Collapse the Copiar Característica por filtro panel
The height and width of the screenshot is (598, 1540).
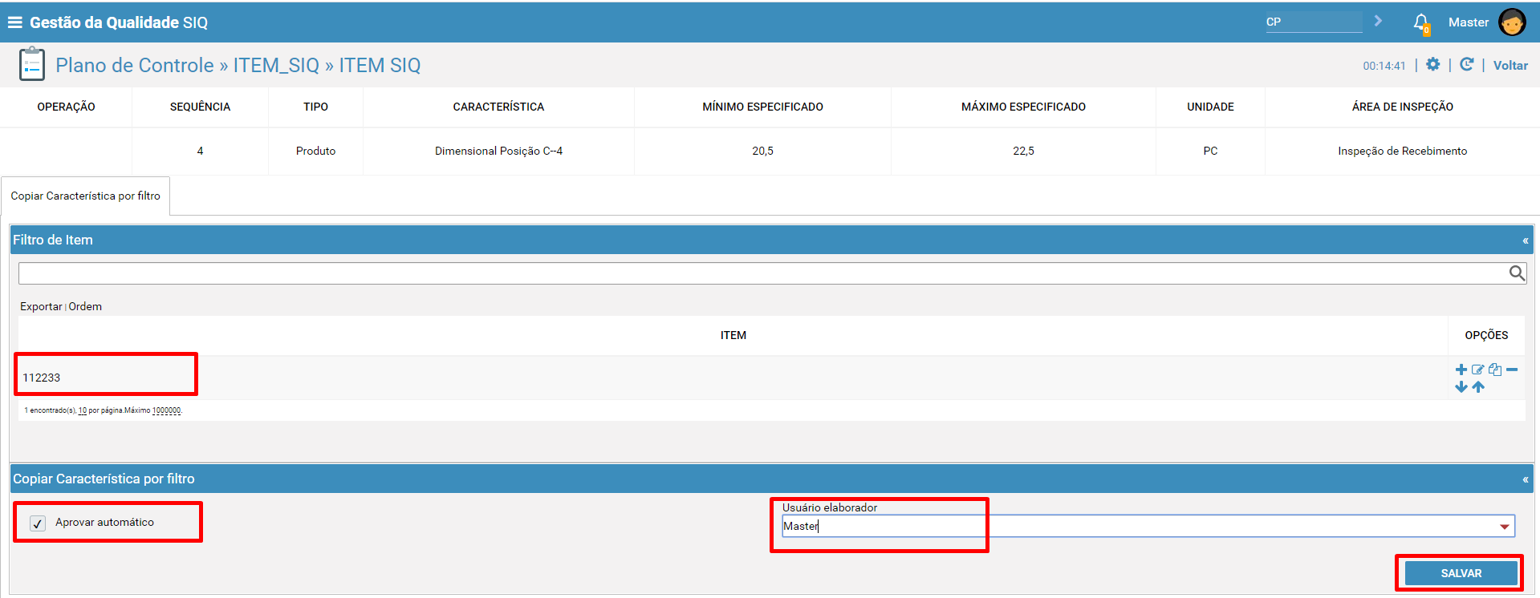tap(1525, 479)
